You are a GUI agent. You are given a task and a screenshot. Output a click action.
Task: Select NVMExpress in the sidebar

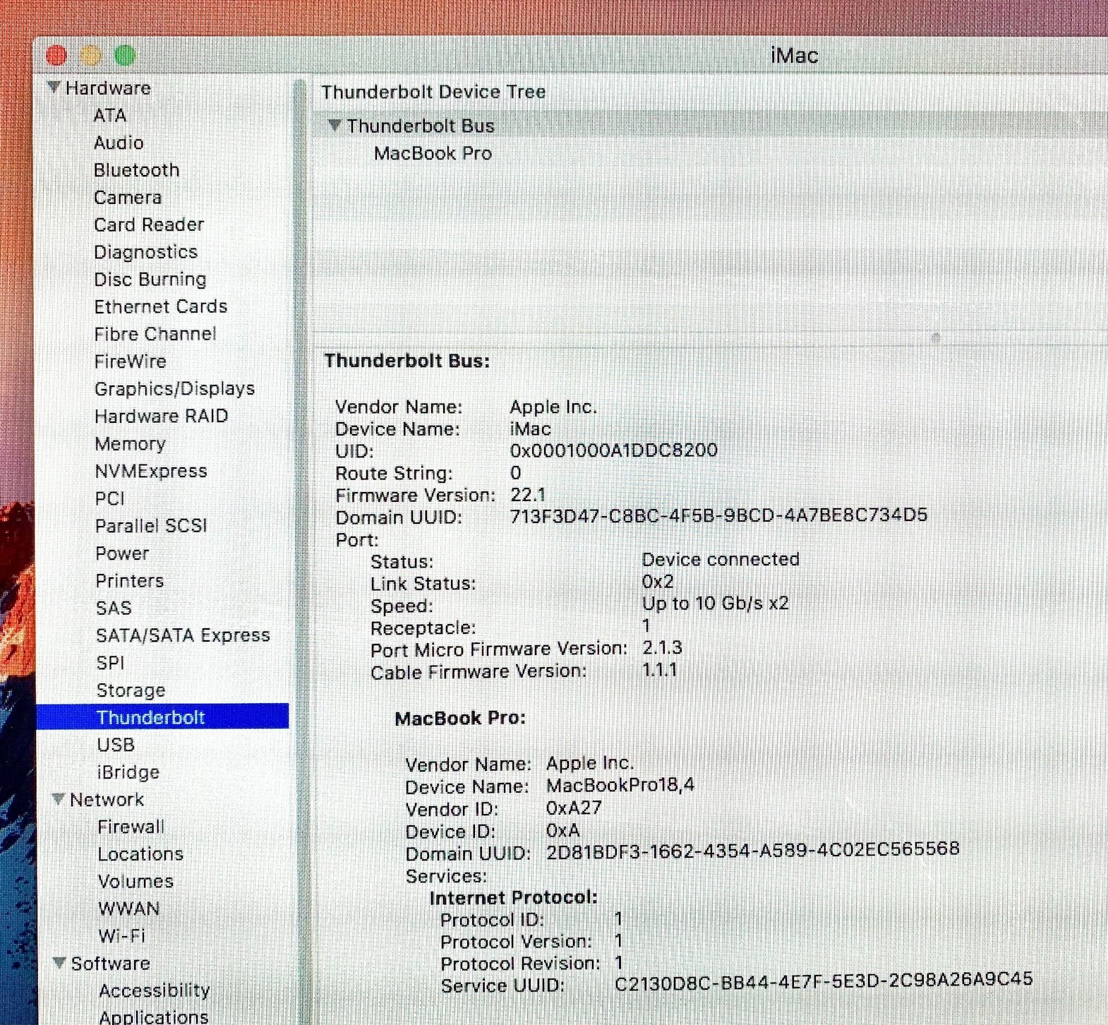[x=151, y=471]
